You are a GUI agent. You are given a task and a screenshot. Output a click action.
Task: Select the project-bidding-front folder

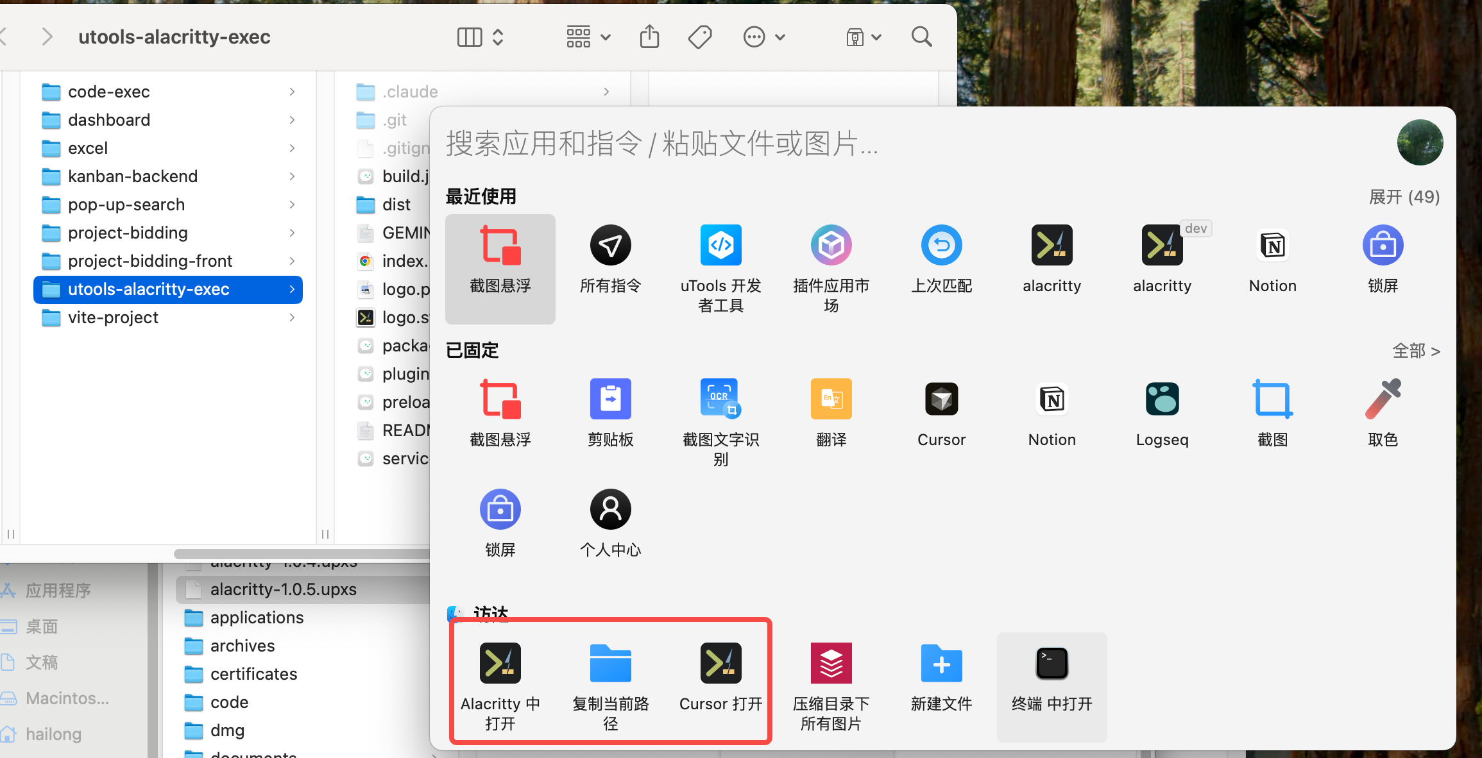point(150,261)
